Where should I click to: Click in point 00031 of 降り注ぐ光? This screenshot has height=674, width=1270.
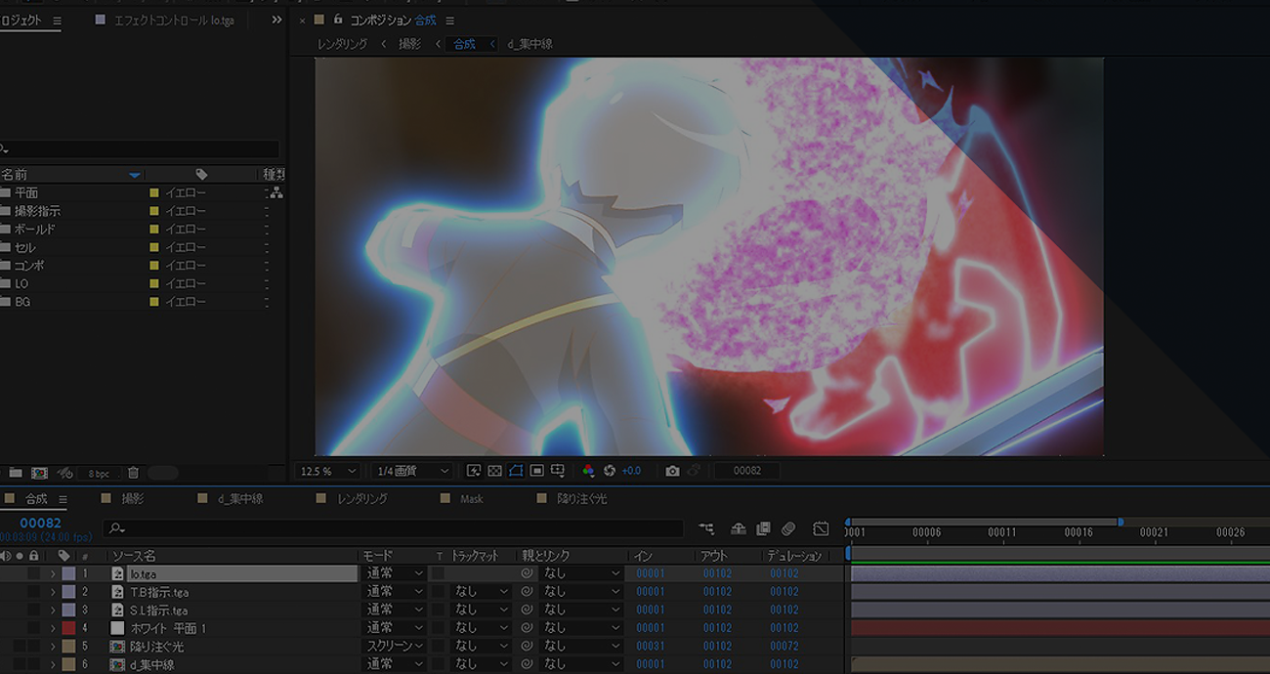(x=651, y=646)
